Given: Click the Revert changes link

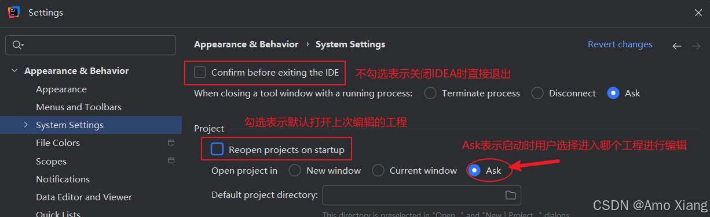Looking at the screenshot, I should tap(620, 44).
